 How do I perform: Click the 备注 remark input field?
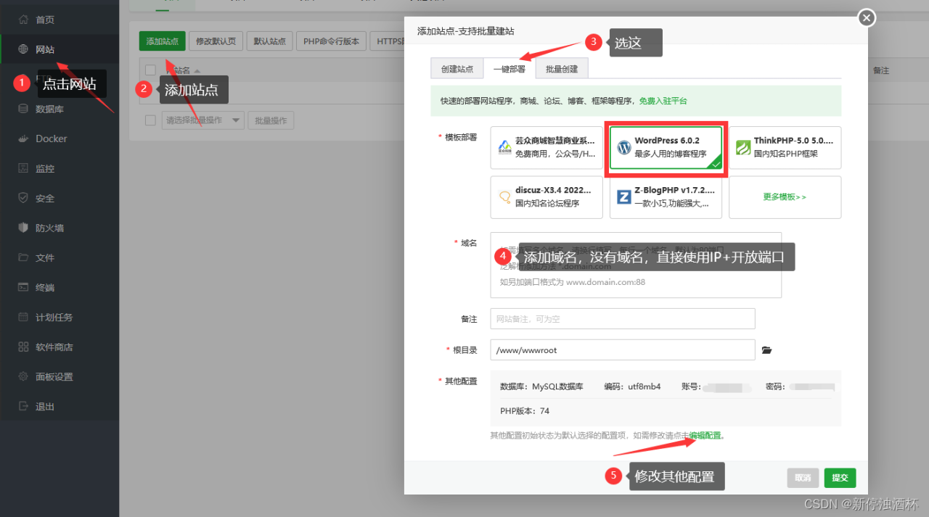click(x=623, y=319)
